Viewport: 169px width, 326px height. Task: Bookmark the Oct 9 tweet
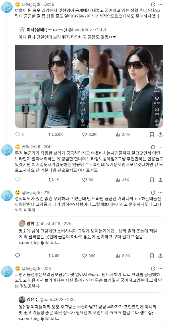(152, 135)
